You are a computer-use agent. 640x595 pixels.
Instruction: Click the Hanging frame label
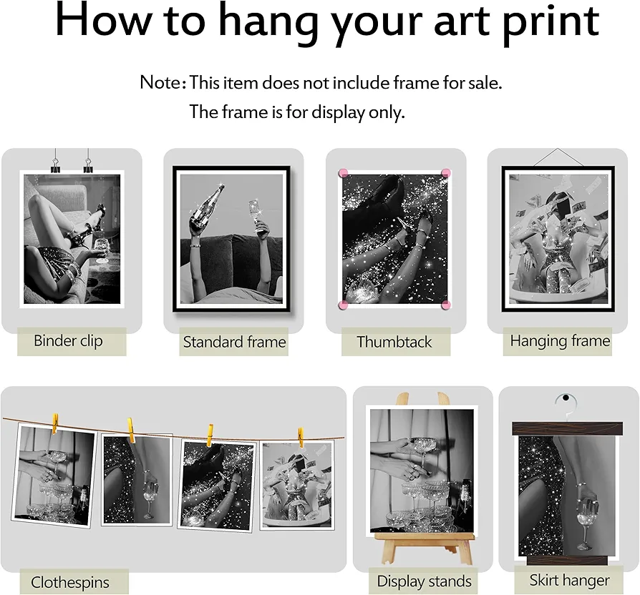pos(560,341)
